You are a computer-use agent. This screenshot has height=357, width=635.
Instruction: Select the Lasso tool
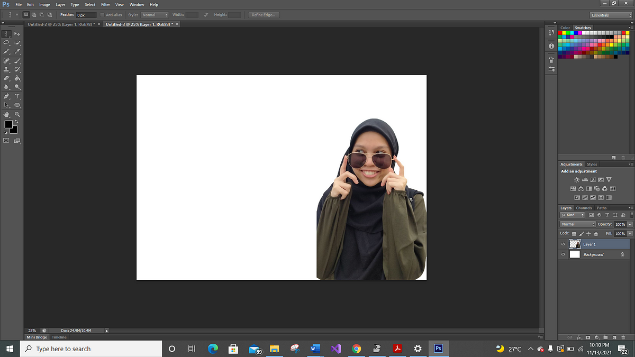[x=7, y=43]
